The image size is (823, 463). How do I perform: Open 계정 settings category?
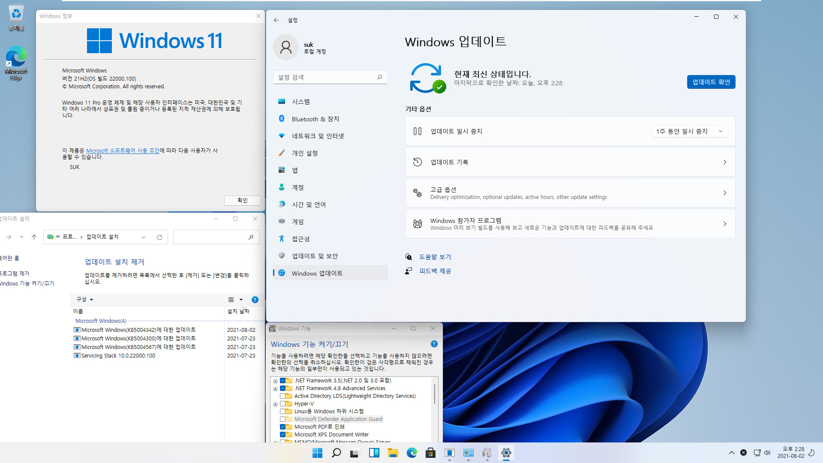[x=330, y=187]
